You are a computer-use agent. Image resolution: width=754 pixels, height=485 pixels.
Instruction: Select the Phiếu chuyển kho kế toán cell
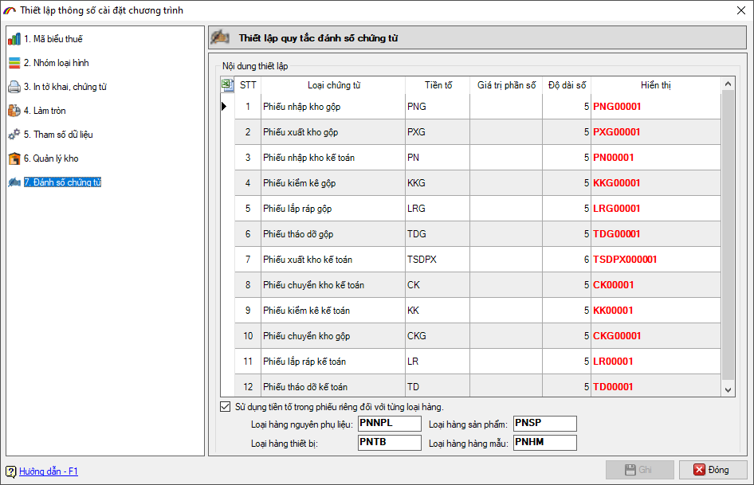tap(333, 285)
